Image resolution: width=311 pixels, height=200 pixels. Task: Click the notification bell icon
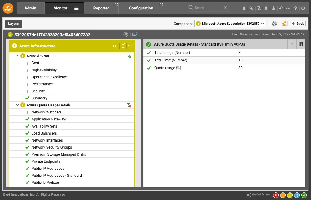pyautogui.click(x=266, y=8)
